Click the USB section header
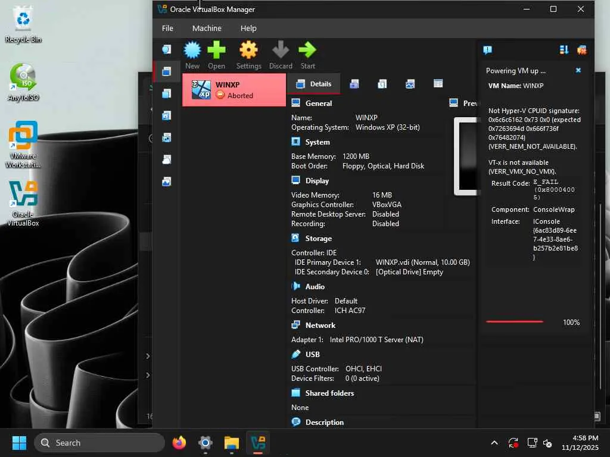 312,355
